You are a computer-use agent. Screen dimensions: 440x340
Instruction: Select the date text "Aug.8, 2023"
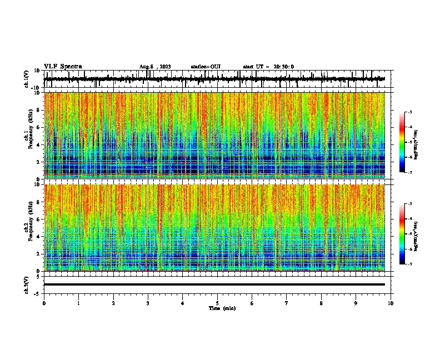[x=155, y=67]
